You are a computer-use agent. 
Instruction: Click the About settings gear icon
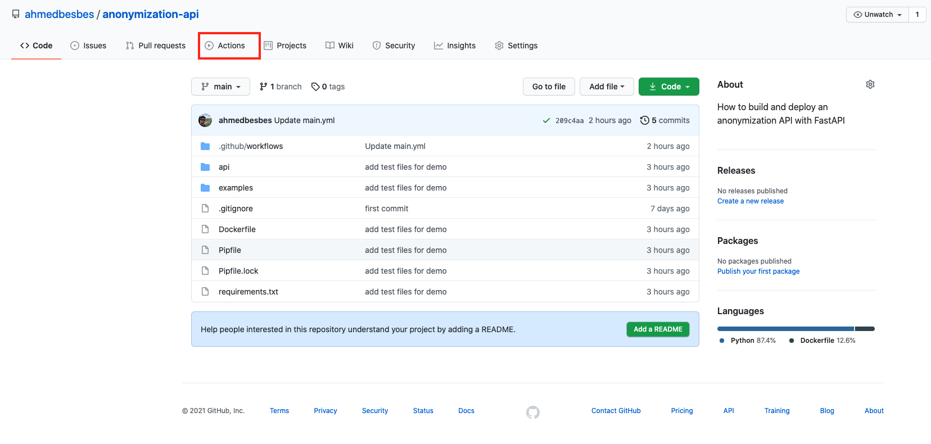[870, 84]
